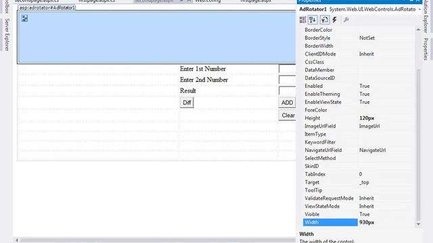Click the NotSet value of BorderStyle
The height and width of the screenshot is (243, 433).
367,38
